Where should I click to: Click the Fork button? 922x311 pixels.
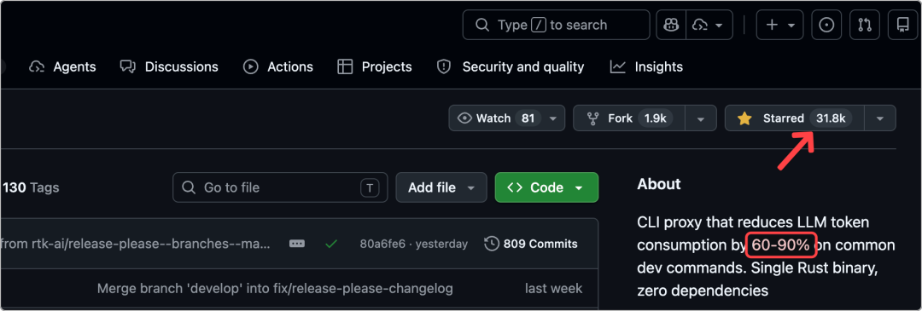(x=629, y=118)
